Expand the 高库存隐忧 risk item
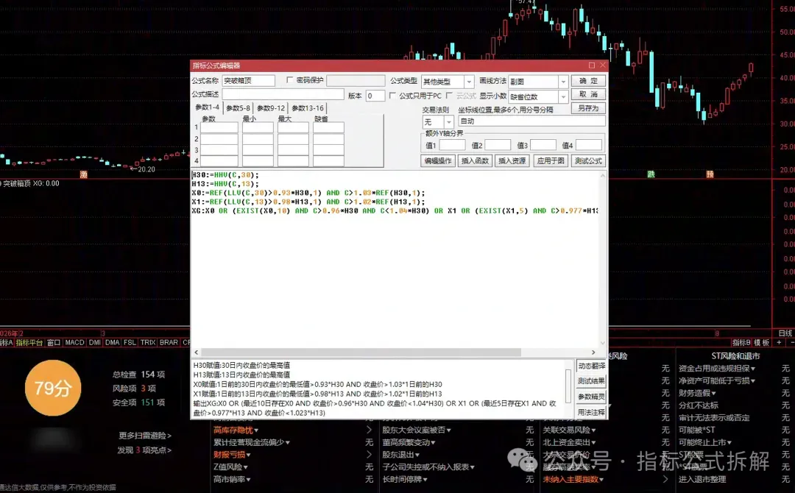Screen dimensions: 795x493 (236, 430)
